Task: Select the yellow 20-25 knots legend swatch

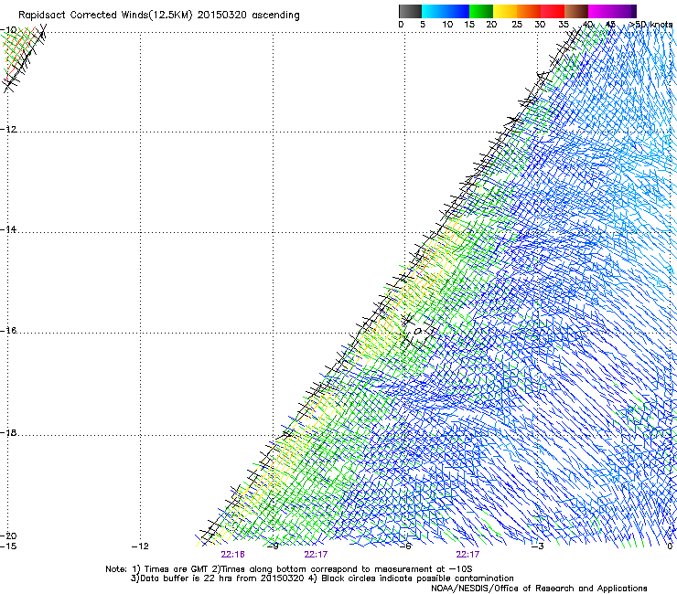Action: [x=505, y=11]
